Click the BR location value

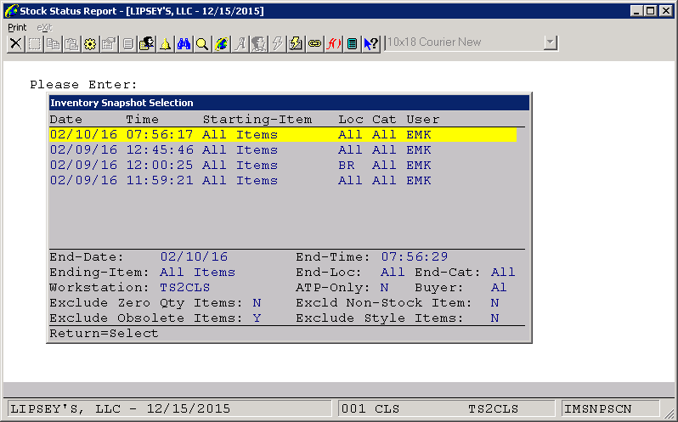347,166
